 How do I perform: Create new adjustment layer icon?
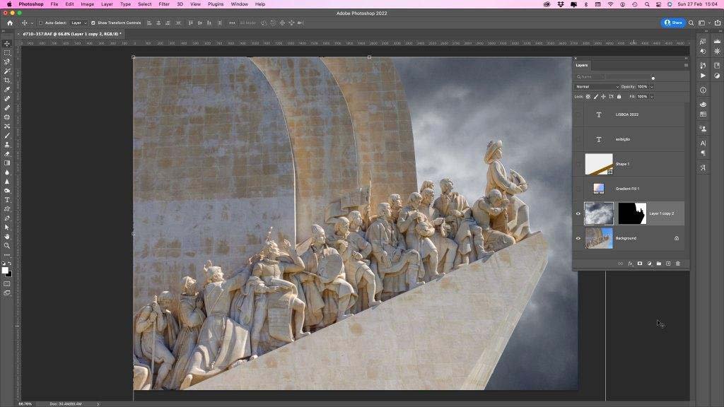[649, 264]
